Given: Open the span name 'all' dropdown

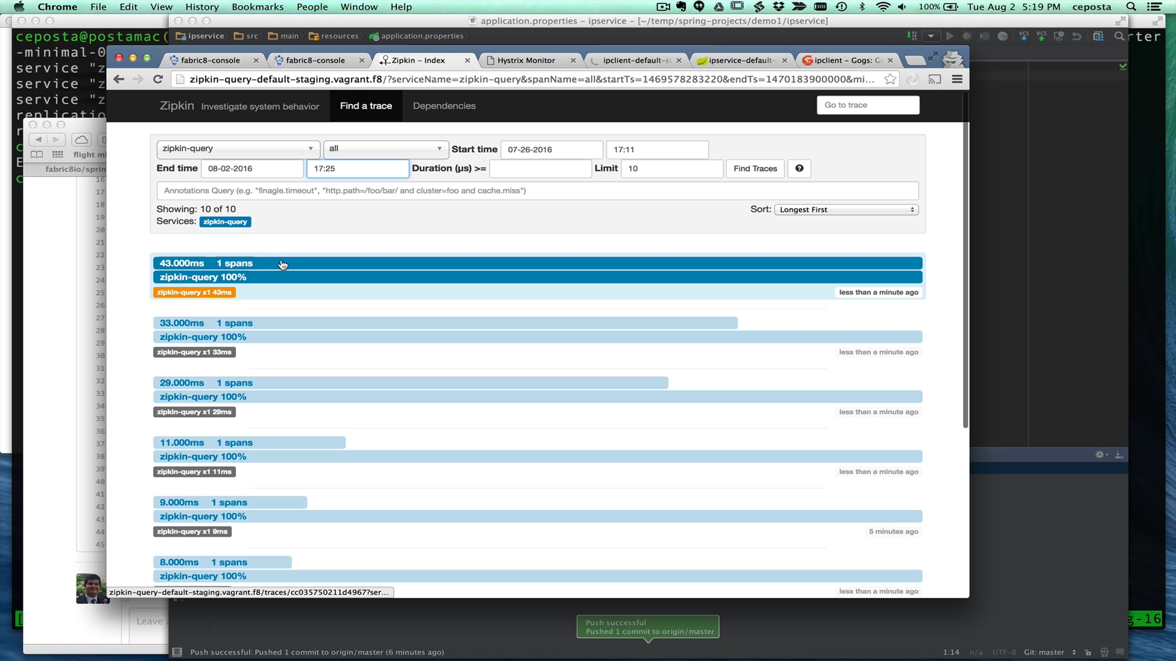Looking at the screenshot, I should point(386,149).
